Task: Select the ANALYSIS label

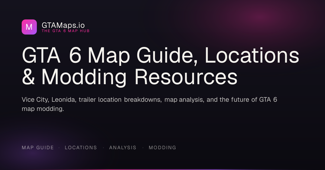Action: click(123, 148)
